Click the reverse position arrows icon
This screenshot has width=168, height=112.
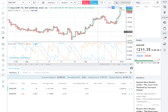click(116, 8)
